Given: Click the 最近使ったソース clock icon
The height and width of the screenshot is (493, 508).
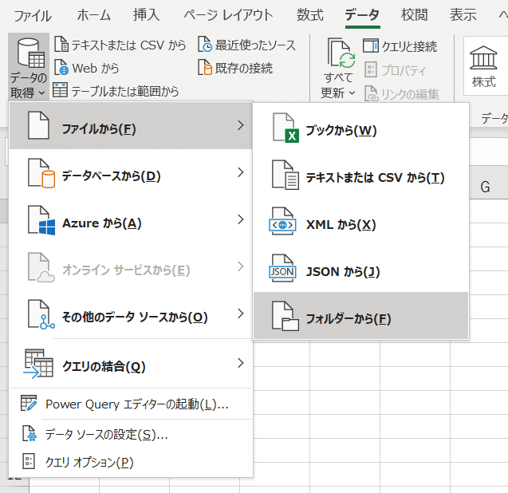Looking at the screenshot, I should pos(205,45).
